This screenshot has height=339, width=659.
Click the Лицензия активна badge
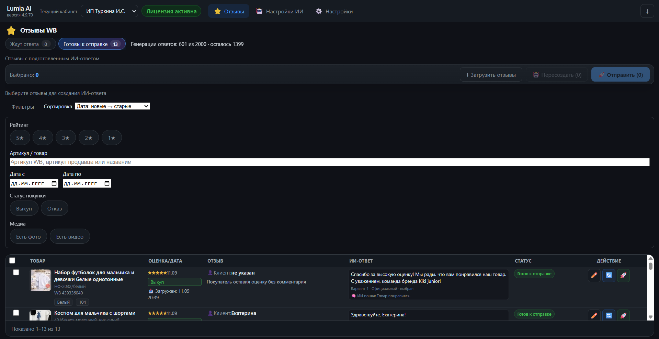(x=171, y=11)
